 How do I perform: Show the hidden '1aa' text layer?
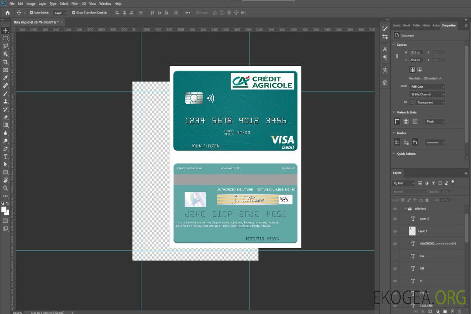point(395,256)
